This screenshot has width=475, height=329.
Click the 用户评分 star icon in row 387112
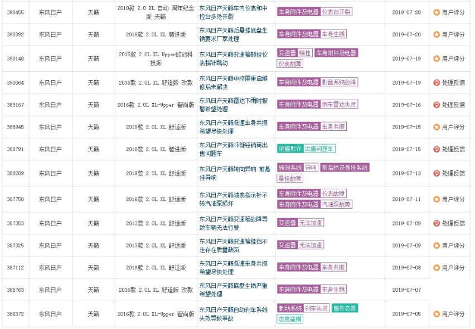(x=436, y=268)
